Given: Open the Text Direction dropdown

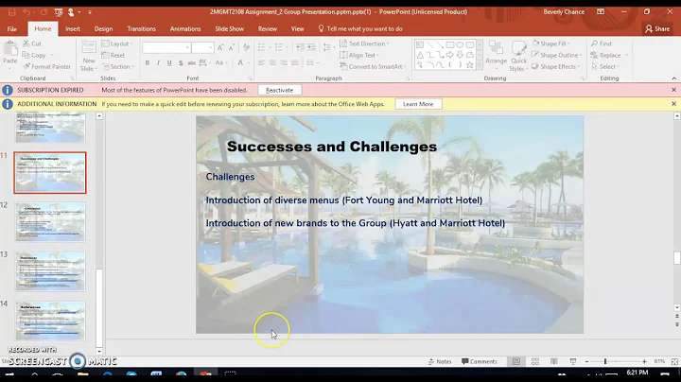Looking at the screenshot, I should [x=364, y=43].
